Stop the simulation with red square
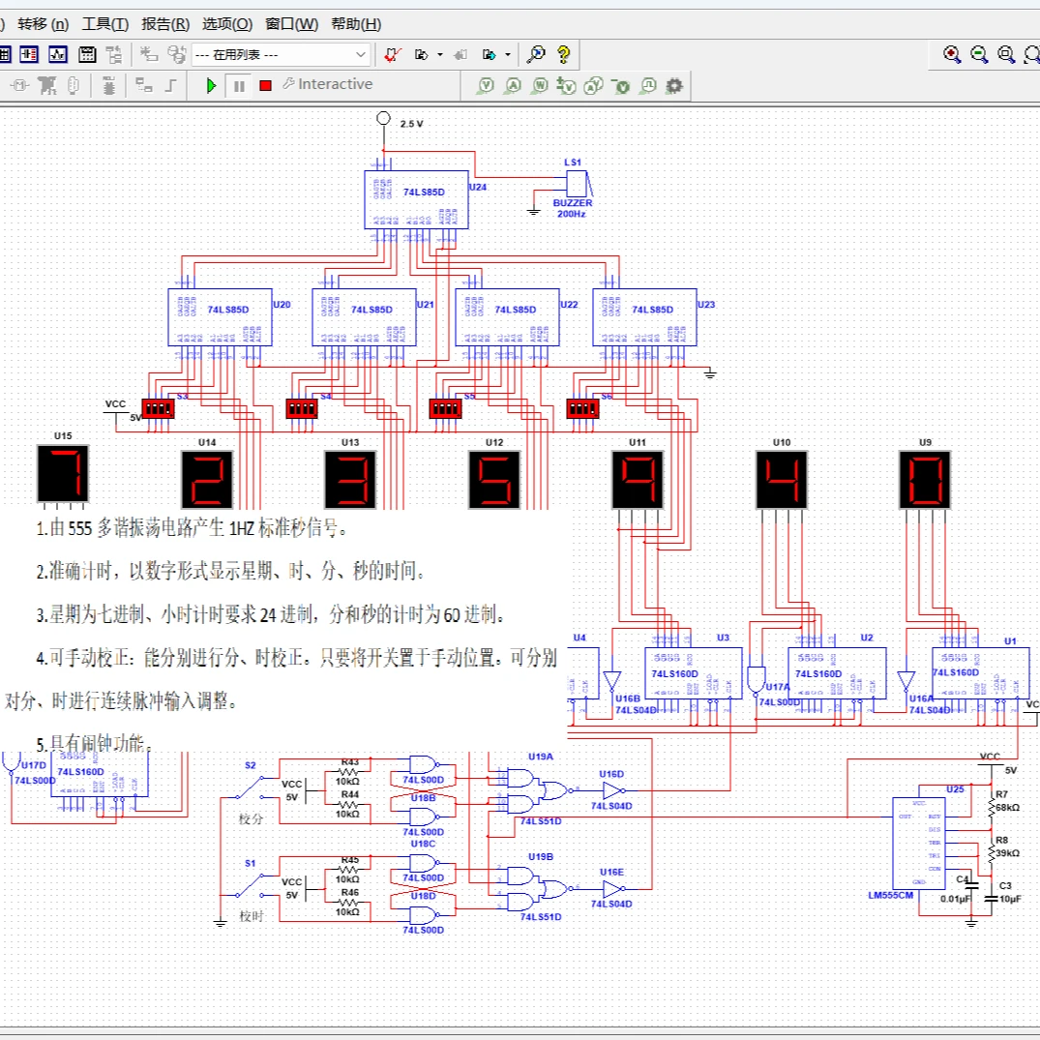 pos(265,85)
